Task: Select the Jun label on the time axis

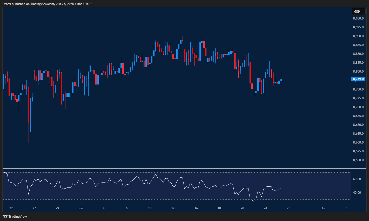Action: click(x=80, y=208)
